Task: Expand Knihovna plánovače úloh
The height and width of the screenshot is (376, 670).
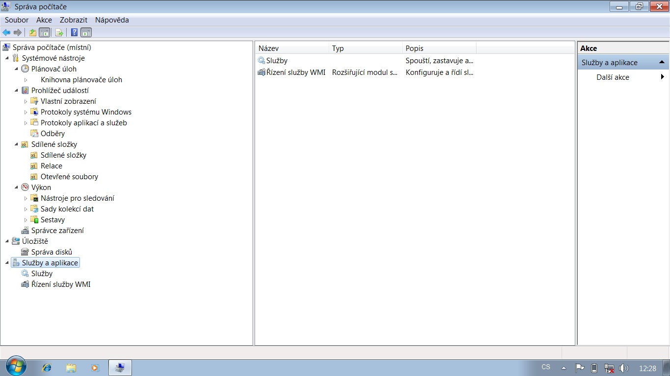Action: click(x=26, y=80)
